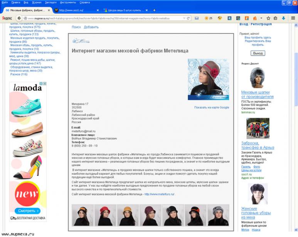Open the Файл menu
298x237 pixels.
click(x=5, y=2)
